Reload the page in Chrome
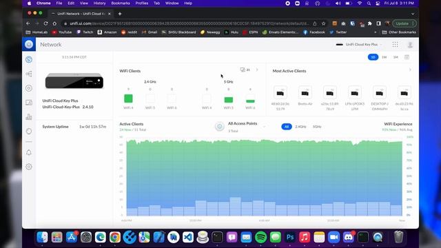 [46, 23]
